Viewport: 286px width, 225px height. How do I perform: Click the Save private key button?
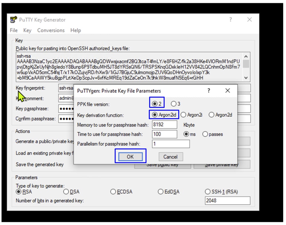(222, 166)
